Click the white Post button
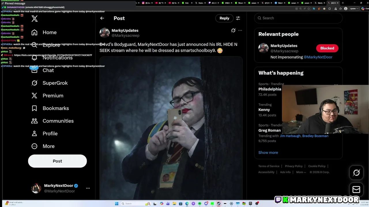 pos(57,161)
